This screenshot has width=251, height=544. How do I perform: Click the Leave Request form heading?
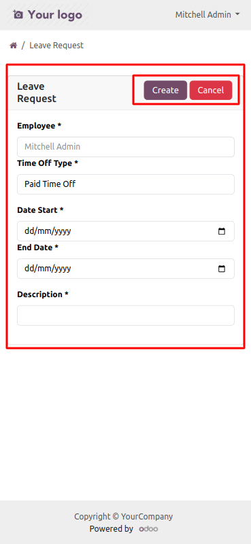[37, 92]
